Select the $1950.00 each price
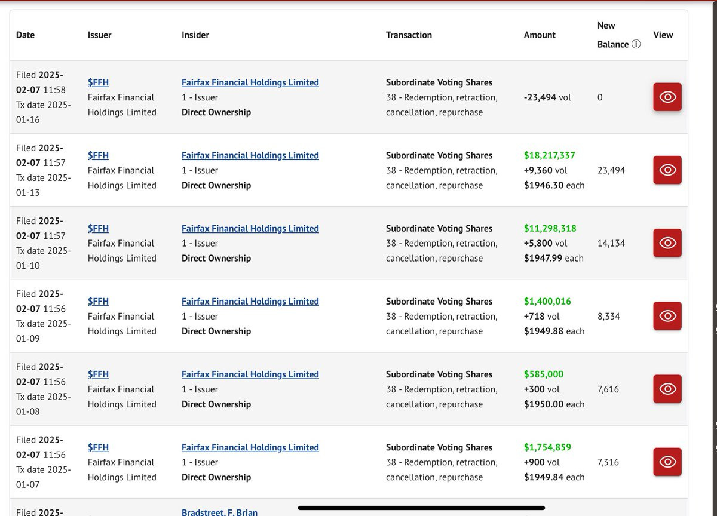The width and height of the screenshot is (717, 516). pyautogui.click(x=554, y=404)
